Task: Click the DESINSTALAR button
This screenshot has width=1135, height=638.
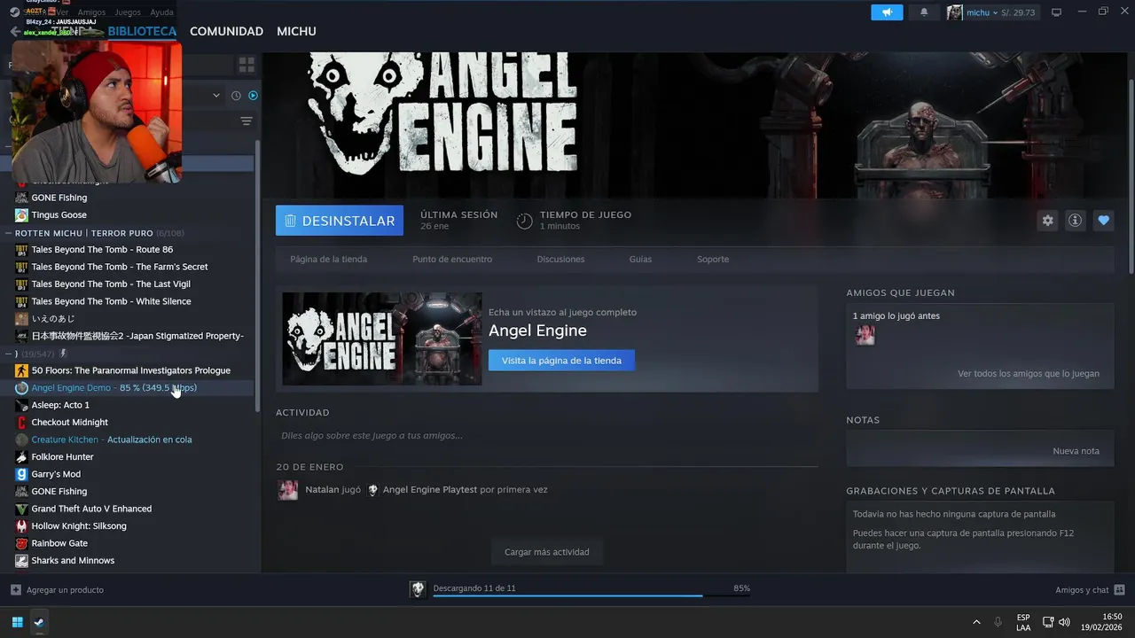Action: (x=340, y=221)
